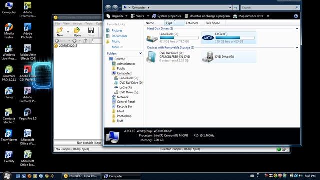Click Save icon in PowerISO toolbar
The width and height of the screenshot is (320, 180).
91,32
